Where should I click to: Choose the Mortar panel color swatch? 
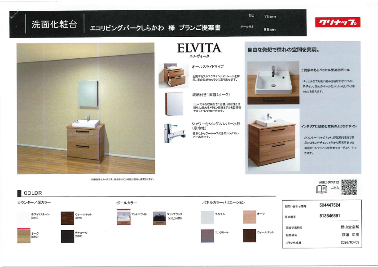207,217
